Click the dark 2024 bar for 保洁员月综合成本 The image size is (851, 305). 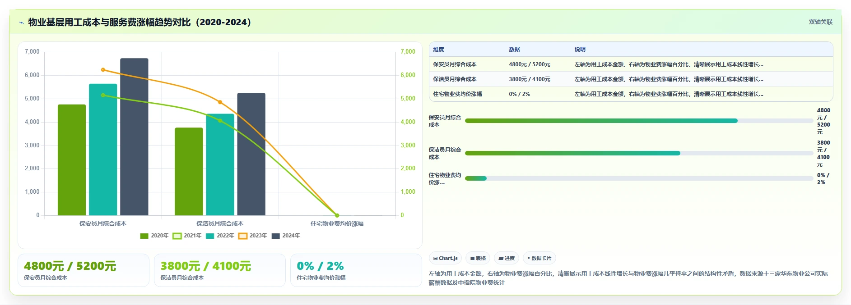[251, 154]
